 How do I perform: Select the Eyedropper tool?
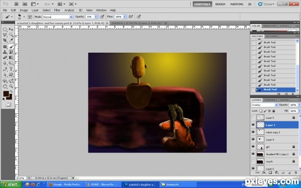coord(11,40)
